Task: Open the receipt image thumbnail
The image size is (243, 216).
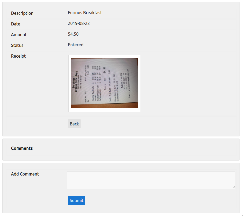Action: [x=105, y=83]
